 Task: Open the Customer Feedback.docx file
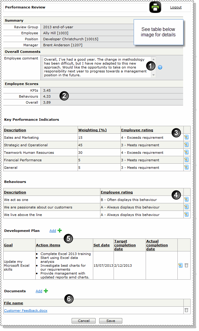click(x=26, y=311)
